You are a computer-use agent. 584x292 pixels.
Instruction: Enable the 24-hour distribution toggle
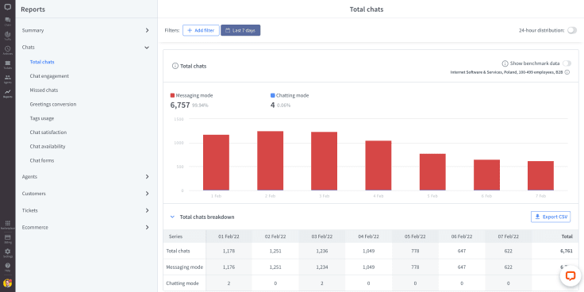tap(572, 30)
